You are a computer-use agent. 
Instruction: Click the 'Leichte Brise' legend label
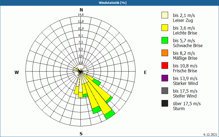tap(185, 33)
